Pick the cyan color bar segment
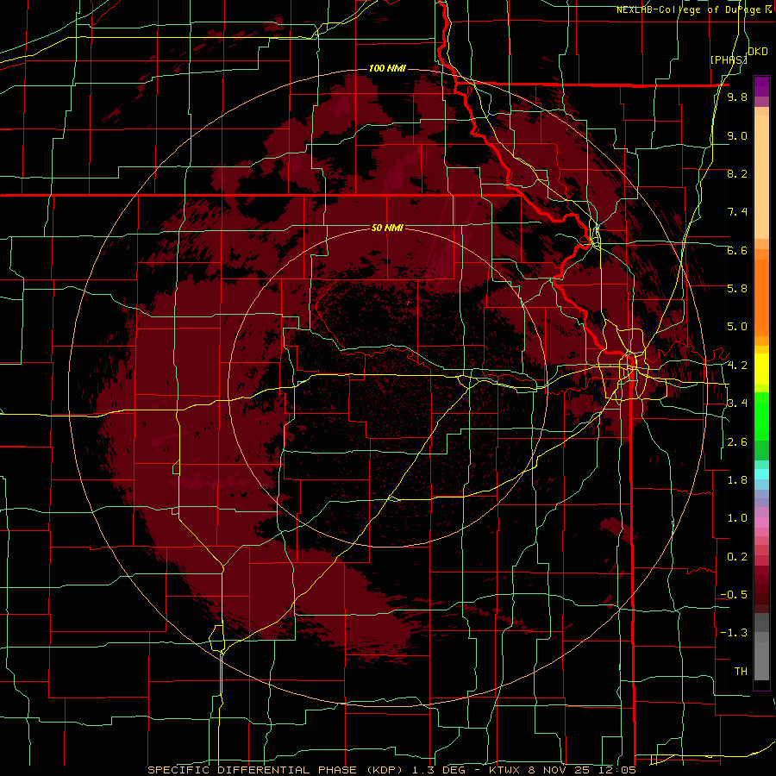776x776 pixels. click(x=761, y=474)
